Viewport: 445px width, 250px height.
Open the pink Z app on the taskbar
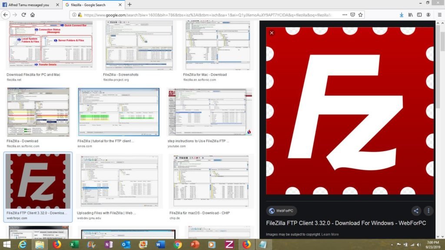click(229, 244)
